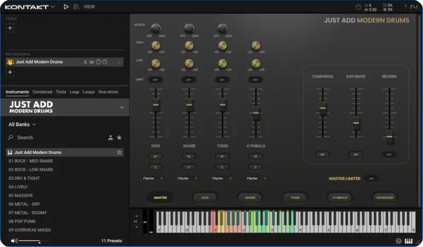Viewport: 423px width, 247px height.
Task: Open the VIEW menu
Action: 89,7
